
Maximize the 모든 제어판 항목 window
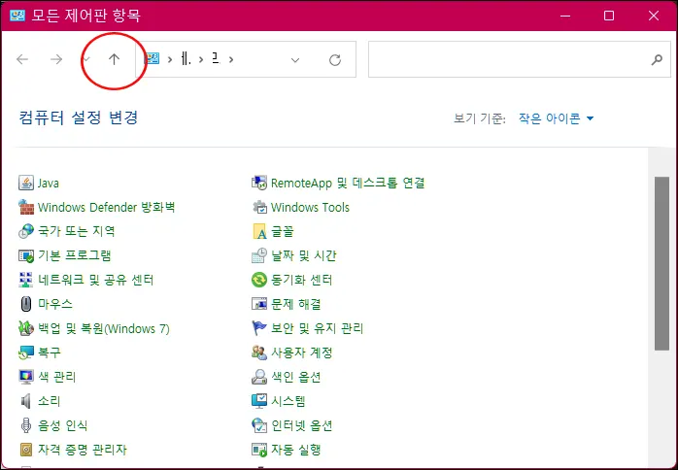[609, 16]
